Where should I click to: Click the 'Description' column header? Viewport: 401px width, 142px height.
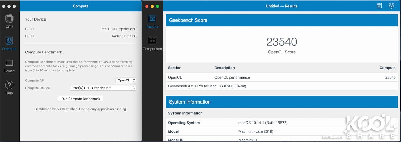224,68
